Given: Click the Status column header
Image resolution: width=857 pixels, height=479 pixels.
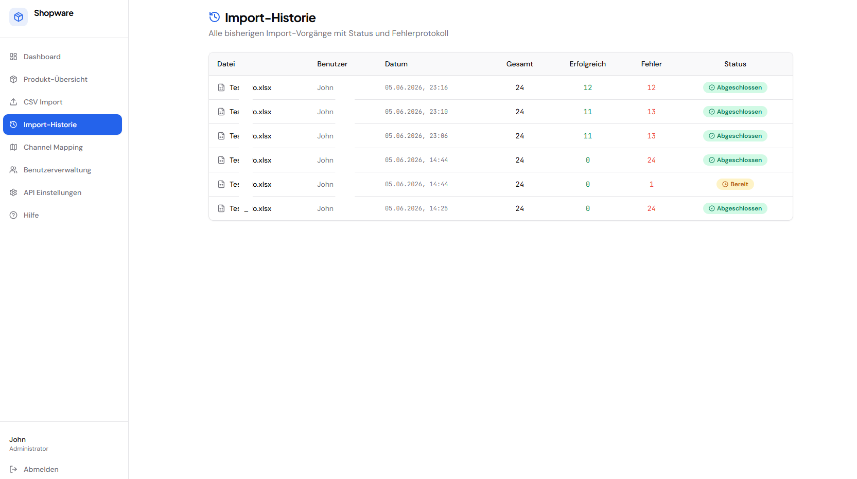Looking at the screenshot, I should point(735,64).
